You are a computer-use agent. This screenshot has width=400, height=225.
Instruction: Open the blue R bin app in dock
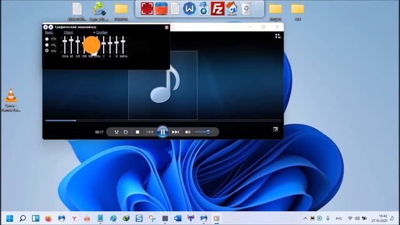coord(203,8)
